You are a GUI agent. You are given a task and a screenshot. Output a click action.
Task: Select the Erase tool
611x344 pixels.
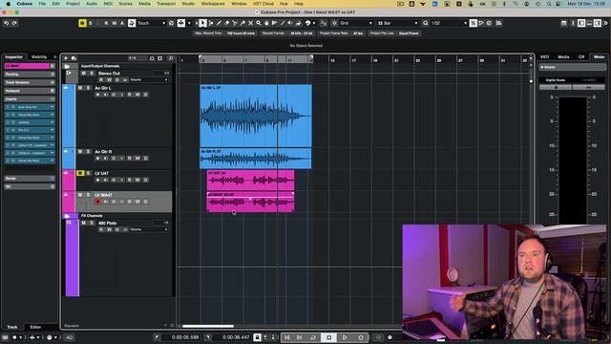[x=227, y=23]
